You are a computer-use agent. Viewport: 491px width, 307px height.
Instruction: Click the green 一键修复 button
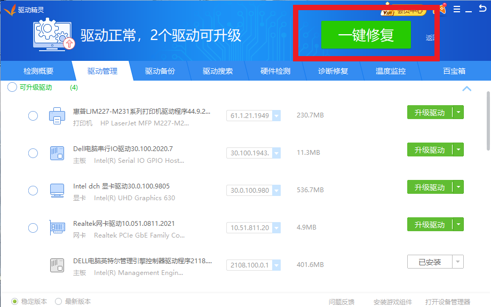coord(366,35)
